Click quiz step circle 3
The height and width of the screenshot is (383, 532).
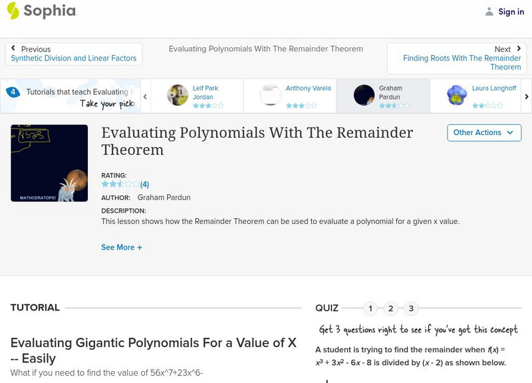(x=411, y=308)
